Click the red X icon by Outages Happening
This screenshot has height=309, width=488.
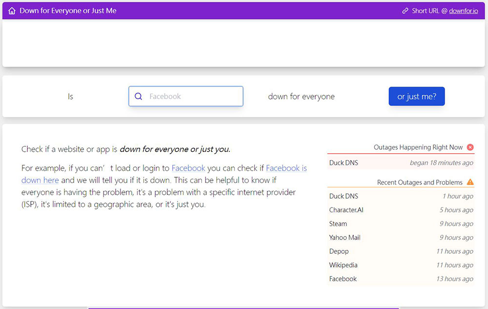coord(470,147)
